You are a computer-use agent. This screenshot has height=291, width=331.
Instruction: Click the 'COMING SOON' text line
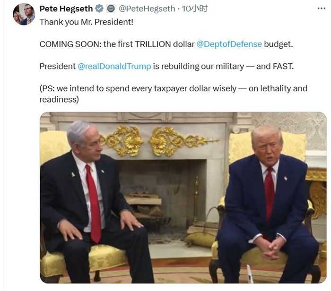(x=166, y=44)
